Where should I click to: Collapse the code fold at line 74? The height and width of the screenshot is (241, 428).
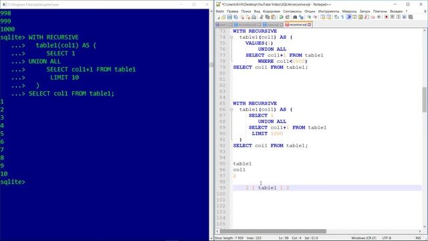pyautogui.click(x=231, y=37)
